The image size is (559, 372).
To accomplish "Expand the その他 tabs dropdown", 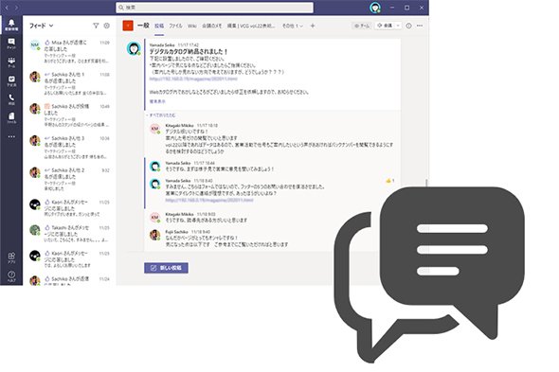I will (x=293, y=26).
